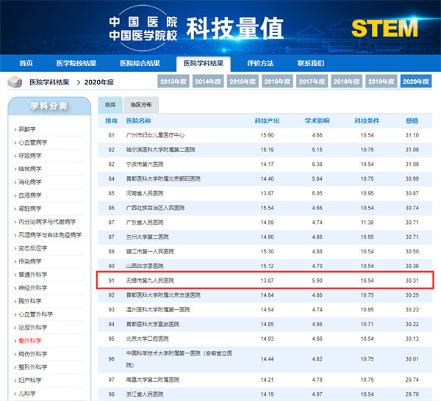Open the 首页 navigation item
This screenshot has width=441, height=401.
tap(26, 63)
